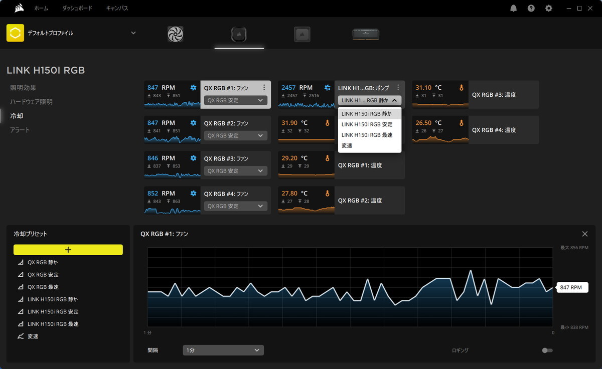
Task: Open the help question mark icon
Action: pos(531,9)
